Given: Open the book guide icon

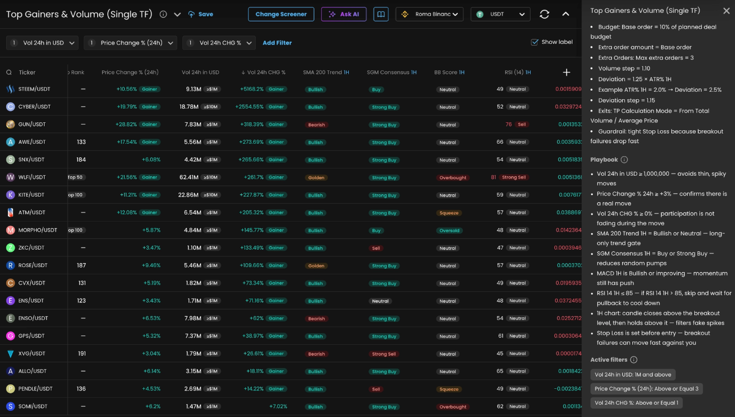Looking at the screenshot, I should coord(381,14).
